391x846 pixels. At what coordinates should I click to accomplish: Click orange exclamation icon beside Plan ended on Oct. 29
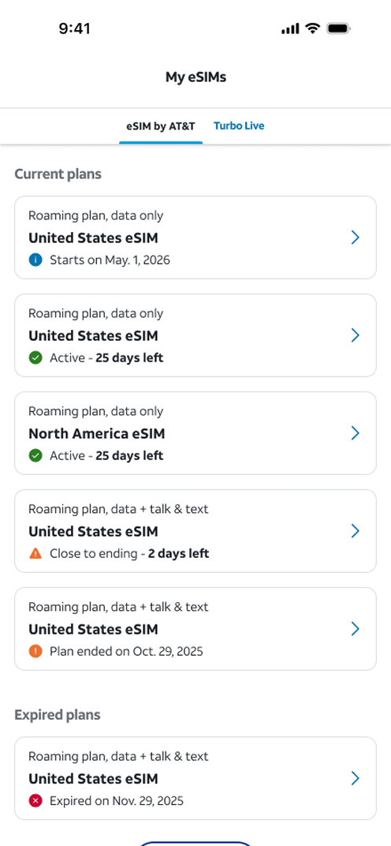pos(35,651)
